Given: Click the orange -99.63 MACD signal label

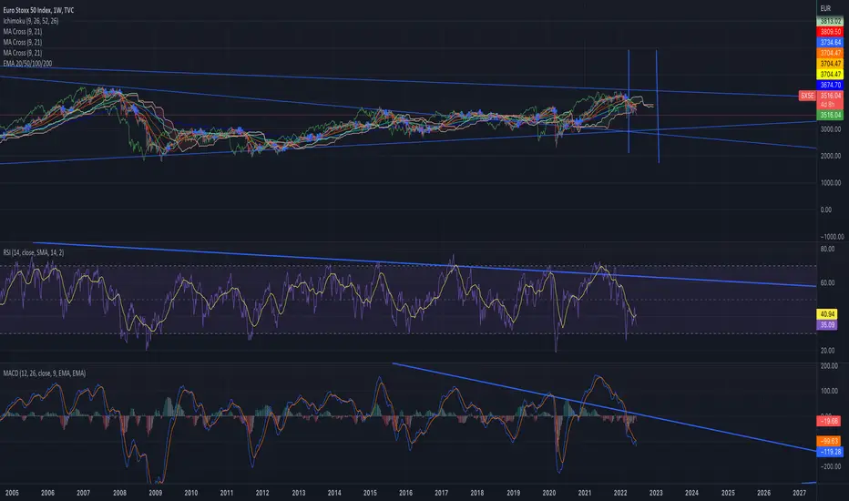Looking at the screenshot, I should coord(828,442).
